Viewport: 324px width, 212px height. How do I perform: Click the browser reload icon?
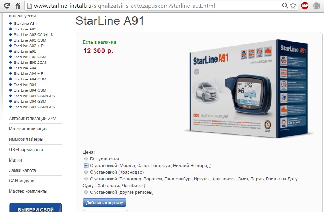click(x=7, y=6)
